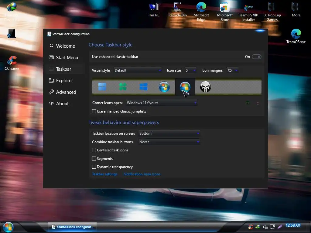Click the 'Tweak behavior and superpowers' heading

coord(124,123)
